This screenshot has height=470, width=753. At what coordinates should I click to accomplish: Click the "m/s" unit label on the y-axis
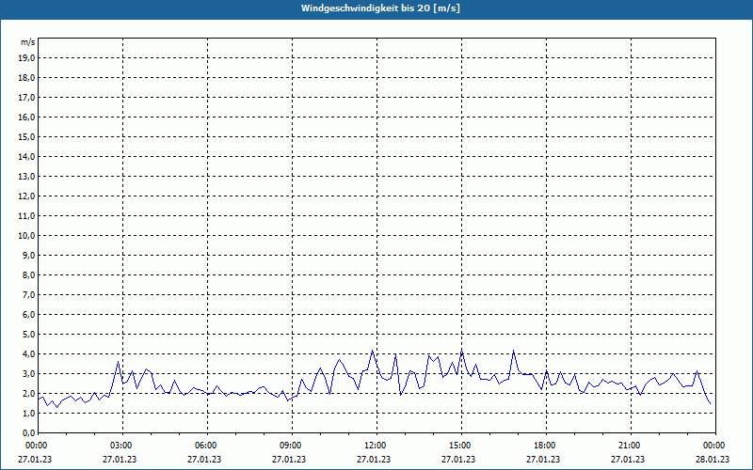coord(28,42)
